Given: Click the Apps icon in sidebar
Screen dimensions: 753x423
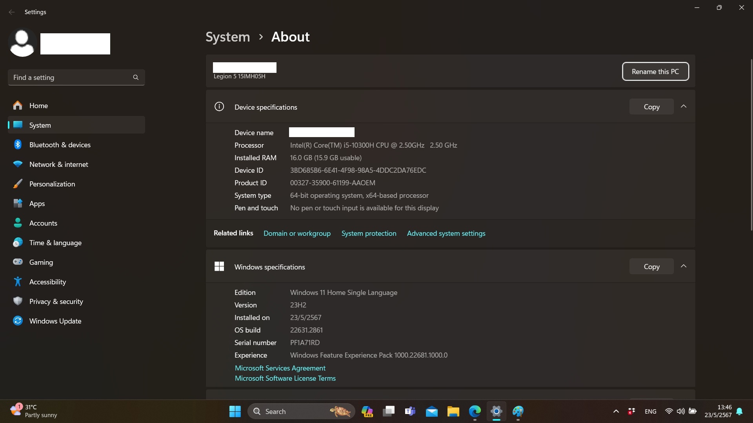Looking at the screenshot, I should tap(18, 203).
